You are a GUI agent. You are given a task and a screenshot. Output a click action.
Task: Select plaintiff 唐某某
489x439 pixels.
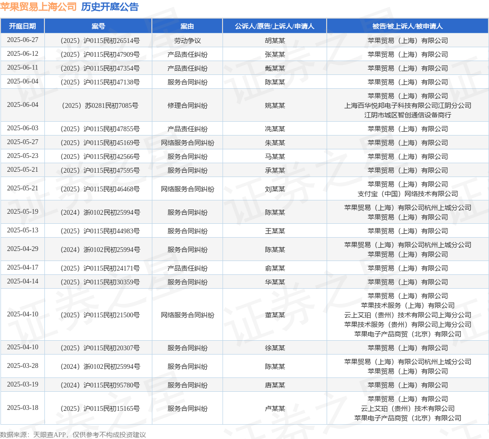coord(275,385)
